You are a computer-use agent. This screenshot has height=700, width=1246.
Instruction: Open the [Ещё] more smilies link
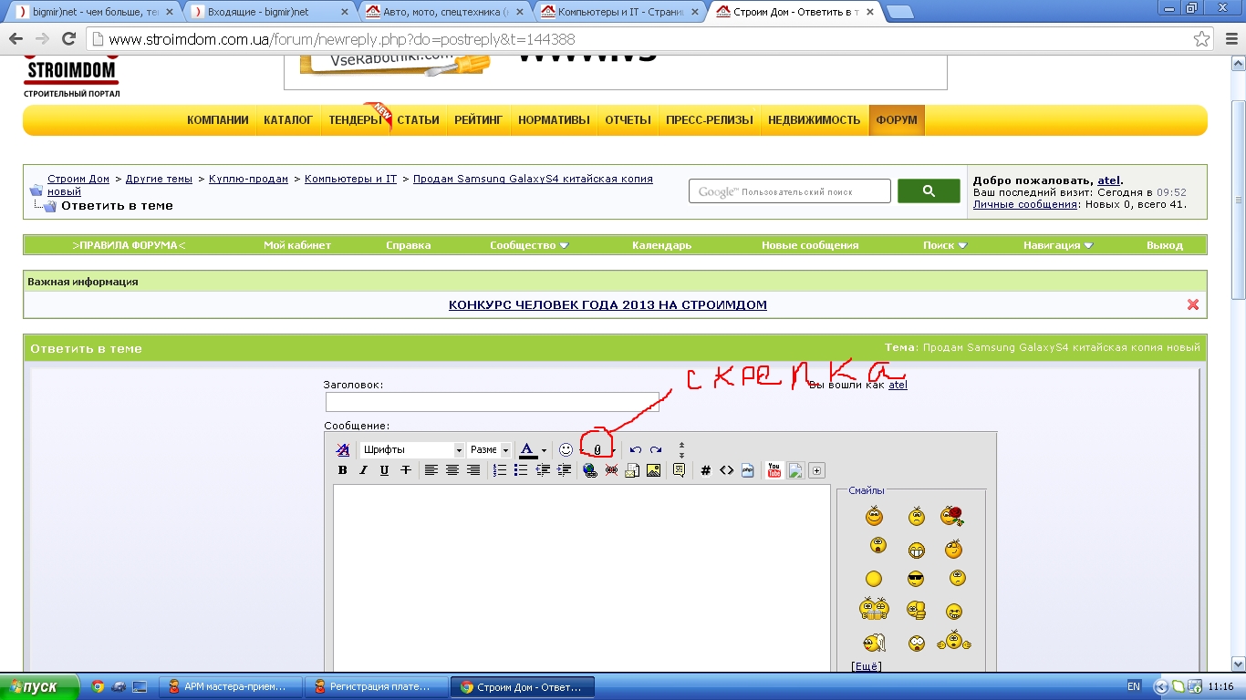pyautogui.click(x=866, y=666)
